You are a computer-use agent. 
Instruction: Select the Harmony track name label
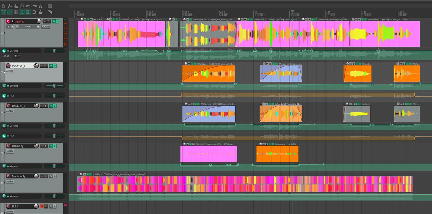pos(18,146)
